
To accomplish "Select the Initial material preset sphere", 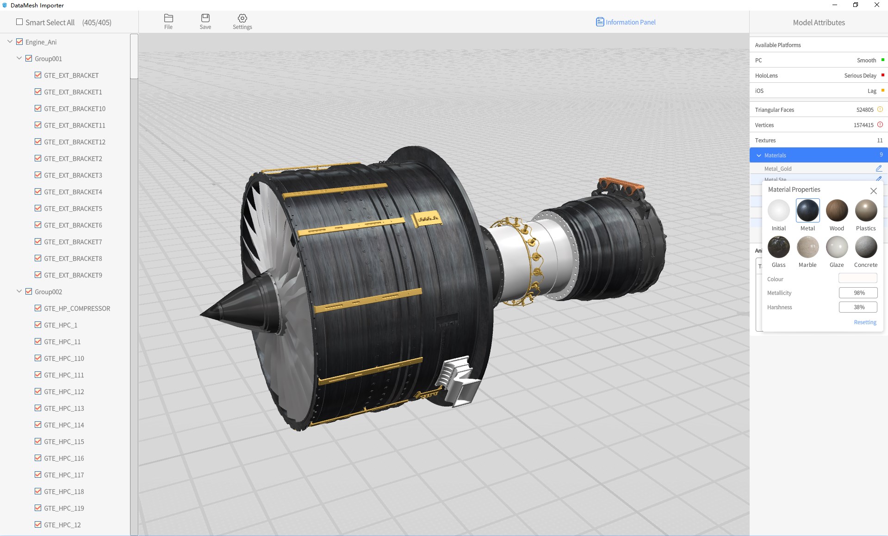I will [779, 210].
